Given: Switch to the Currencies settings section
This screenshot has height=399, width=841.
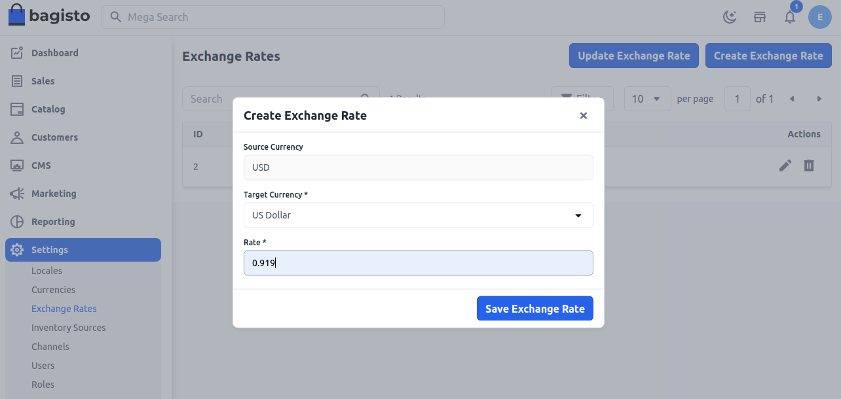Looking at the screenshot, I should (x=53, y=289).
